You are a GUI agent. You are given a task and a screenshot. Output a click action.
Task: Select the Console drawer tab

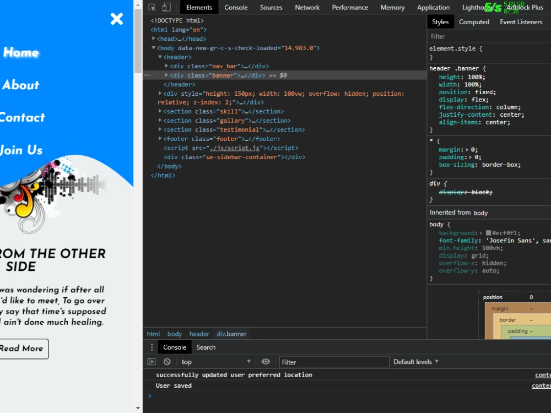point(175,347)
